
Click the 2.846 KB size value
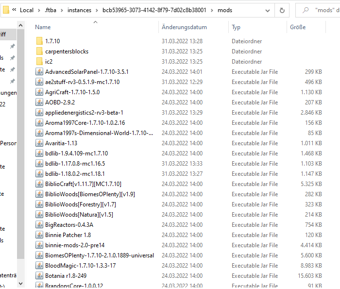point(311,113)
